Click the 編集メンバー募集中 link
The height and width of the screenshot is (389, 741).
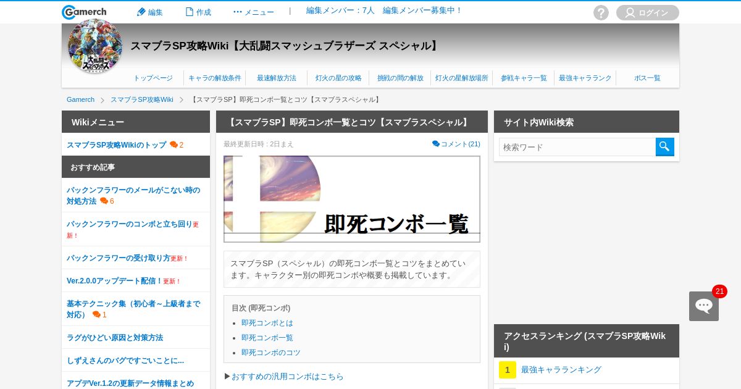[x=422, y=10]
